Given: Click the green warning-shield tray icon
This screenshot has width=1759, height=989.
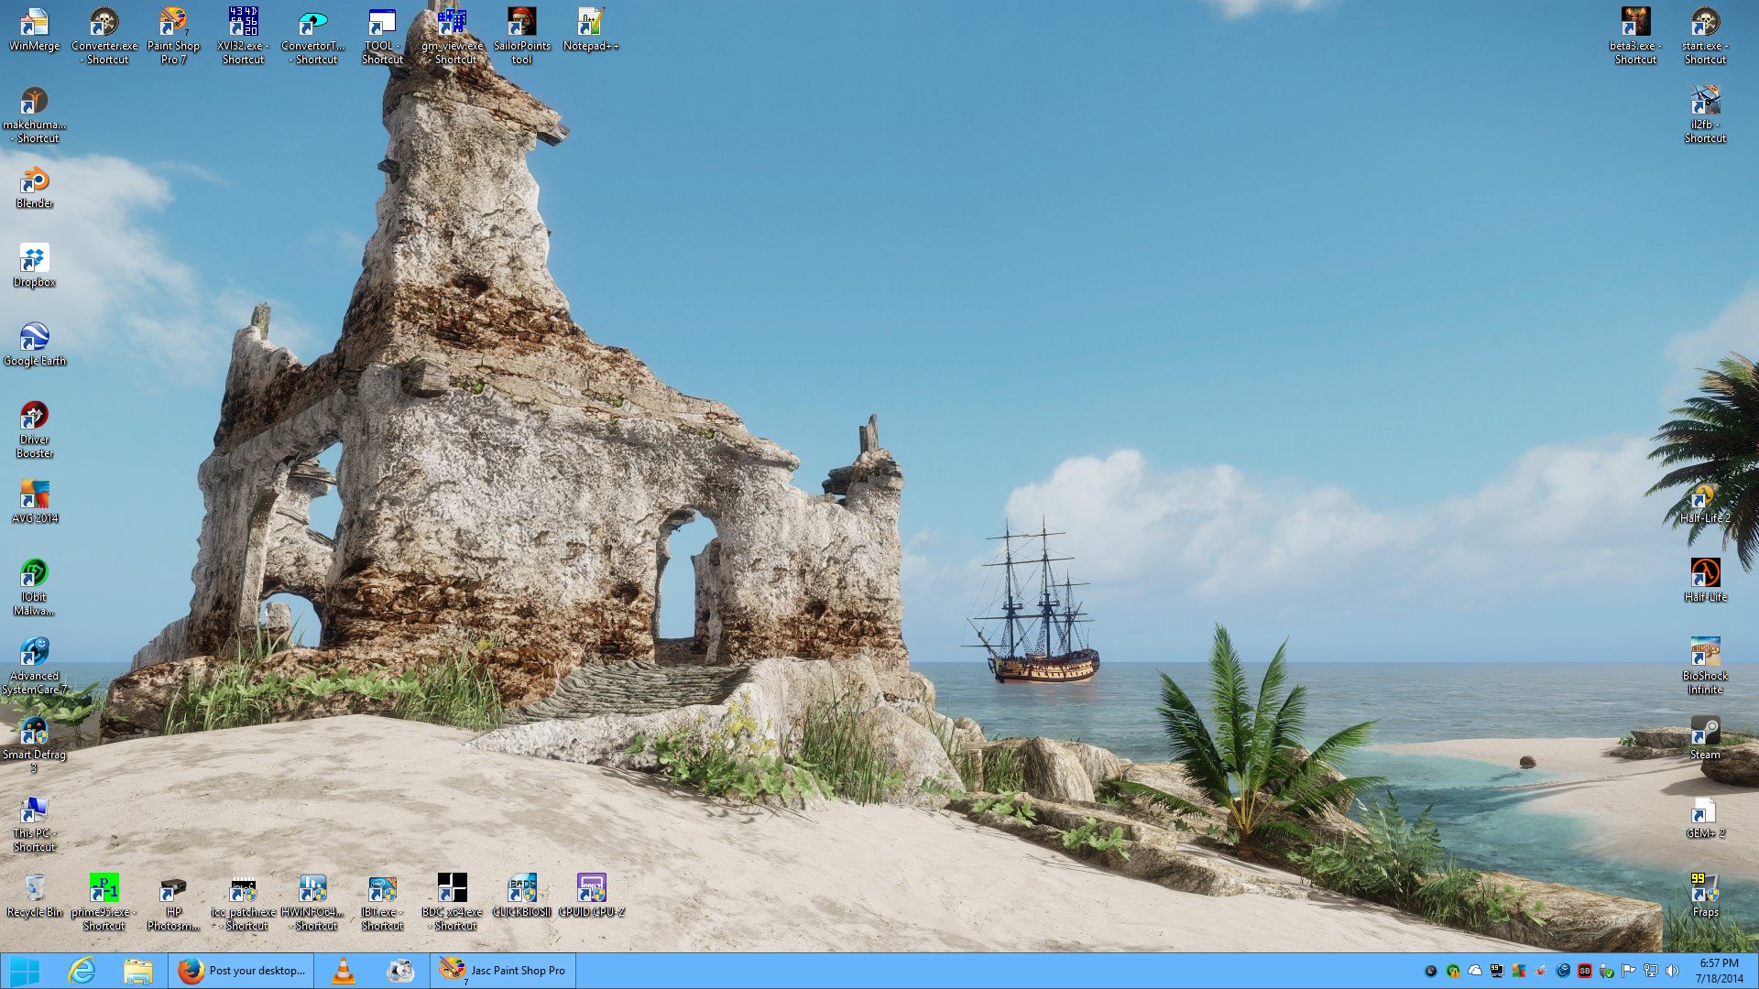Looking at the screenshot, I should [1453, 971].
